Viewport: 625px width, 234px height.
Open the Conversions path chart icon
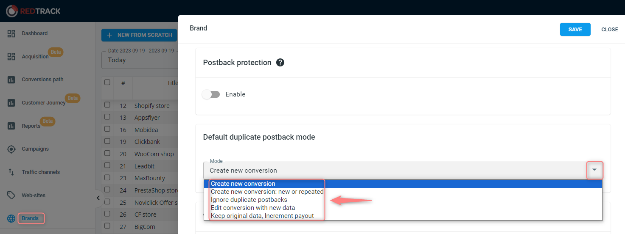tap(11, 80)
